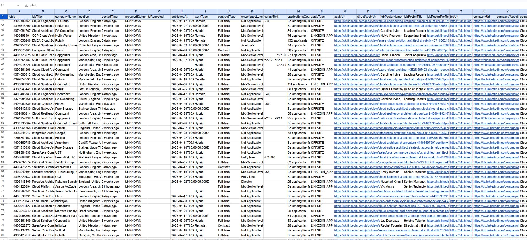Viewport: 527px width, 240px height.
Task: Open the cloud-solutions-architect-at-coventry-university apply link
Action: [x=392, y=45]
